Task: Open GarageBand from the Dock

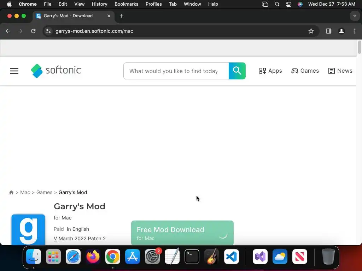Action: pos(212,257)
